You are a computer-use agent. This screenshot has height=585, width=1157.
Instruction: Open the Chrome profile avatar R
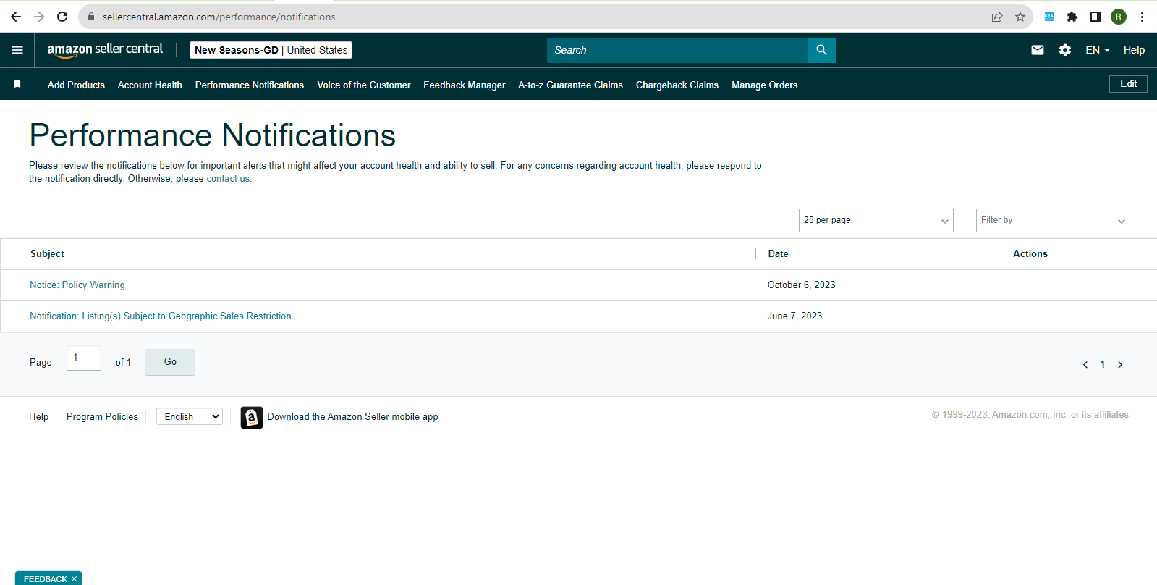(x=1119, y=17)
